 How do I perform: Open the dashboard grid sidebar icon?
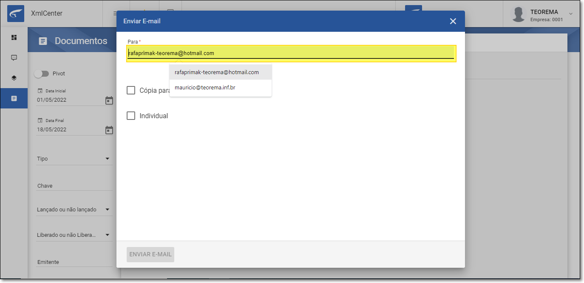coord(14,37)
